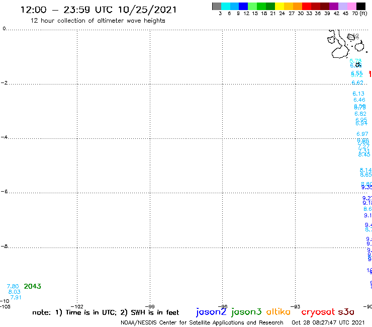
Task: Click the wave height value '8.03'
Action: click(x=14, y=292)
